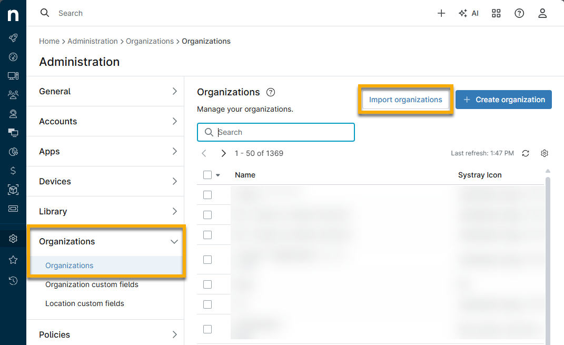Open the help question mark icon

coord(519,13)
